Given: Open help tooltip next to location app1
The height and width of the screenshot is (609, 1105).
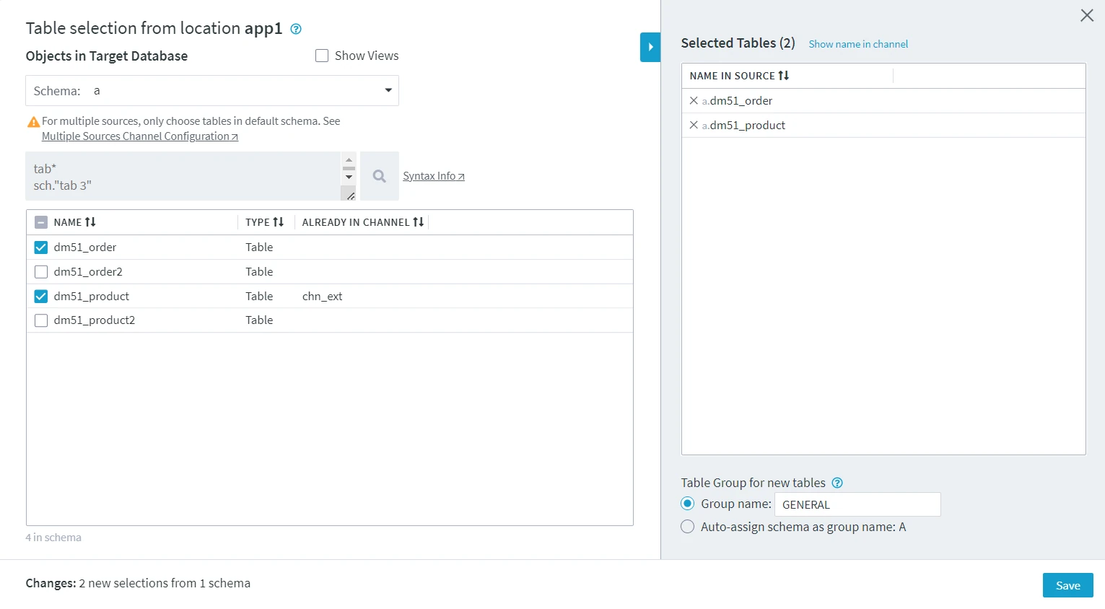Looking at the screenshot, I should click(295, 29).
